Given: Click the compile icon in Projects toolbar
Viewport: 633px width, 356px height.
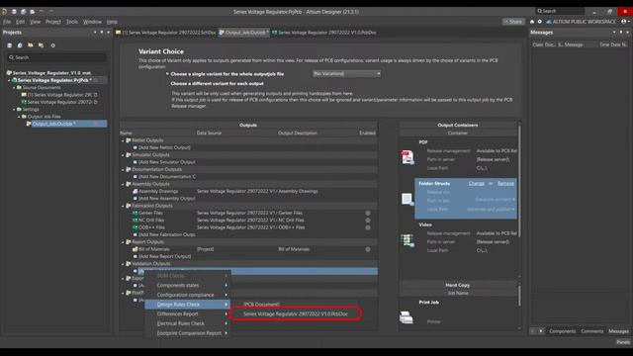Looking at the screenshot, I should point(20,45).
